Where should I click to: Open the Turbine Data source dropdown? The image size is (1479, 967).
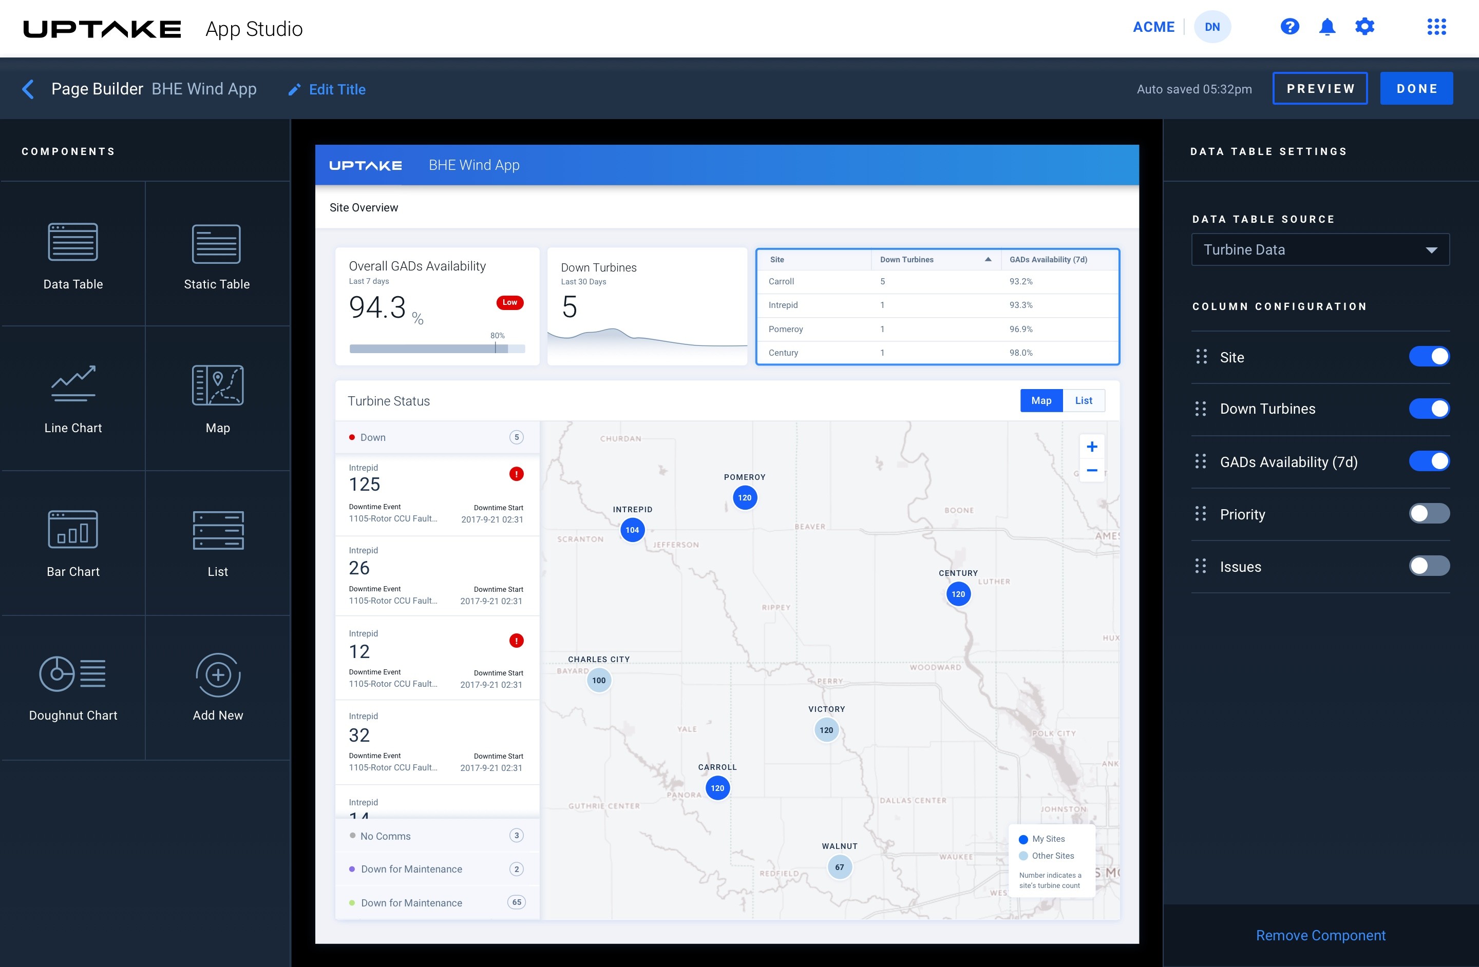tap(1320, 249)
